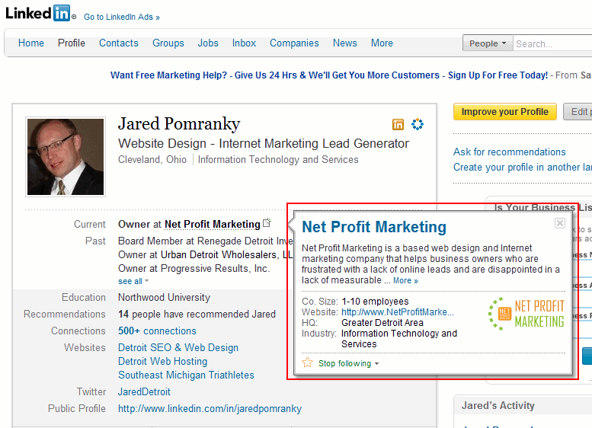Image resolution: width=592 pixels, height=428 pixels.
Task: Click the Net Profit Marketing popup title
Action: 374,227
